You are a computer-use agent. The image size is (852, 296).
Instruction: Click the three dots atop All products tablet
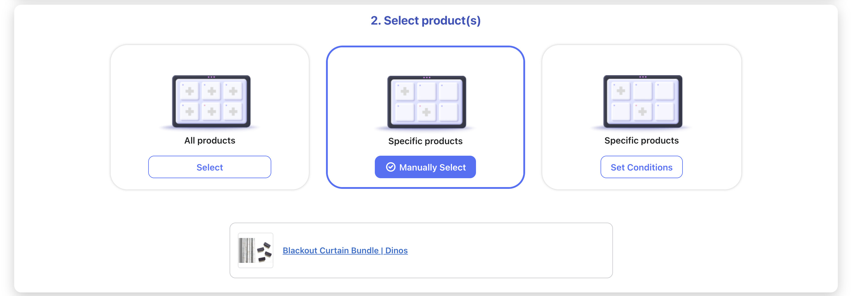pos(211,77)
